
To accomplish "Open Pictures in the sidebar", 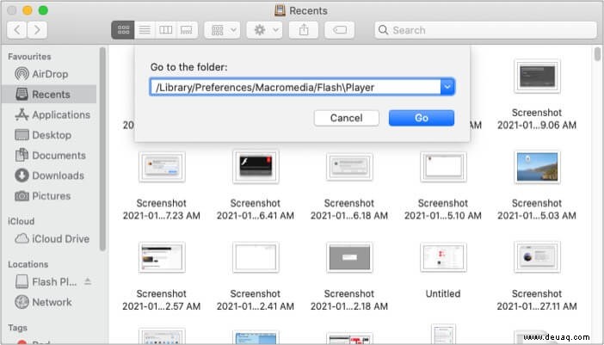I will tap(49, 196).
